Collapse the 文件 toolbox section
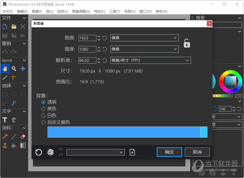This screenshot has width=244, height=178. (x=24, y=18)
